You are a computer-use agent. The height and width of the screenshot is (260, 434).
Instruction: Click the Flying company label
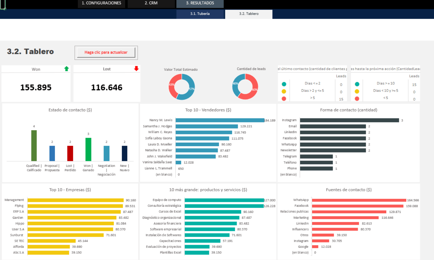(19, 206)
